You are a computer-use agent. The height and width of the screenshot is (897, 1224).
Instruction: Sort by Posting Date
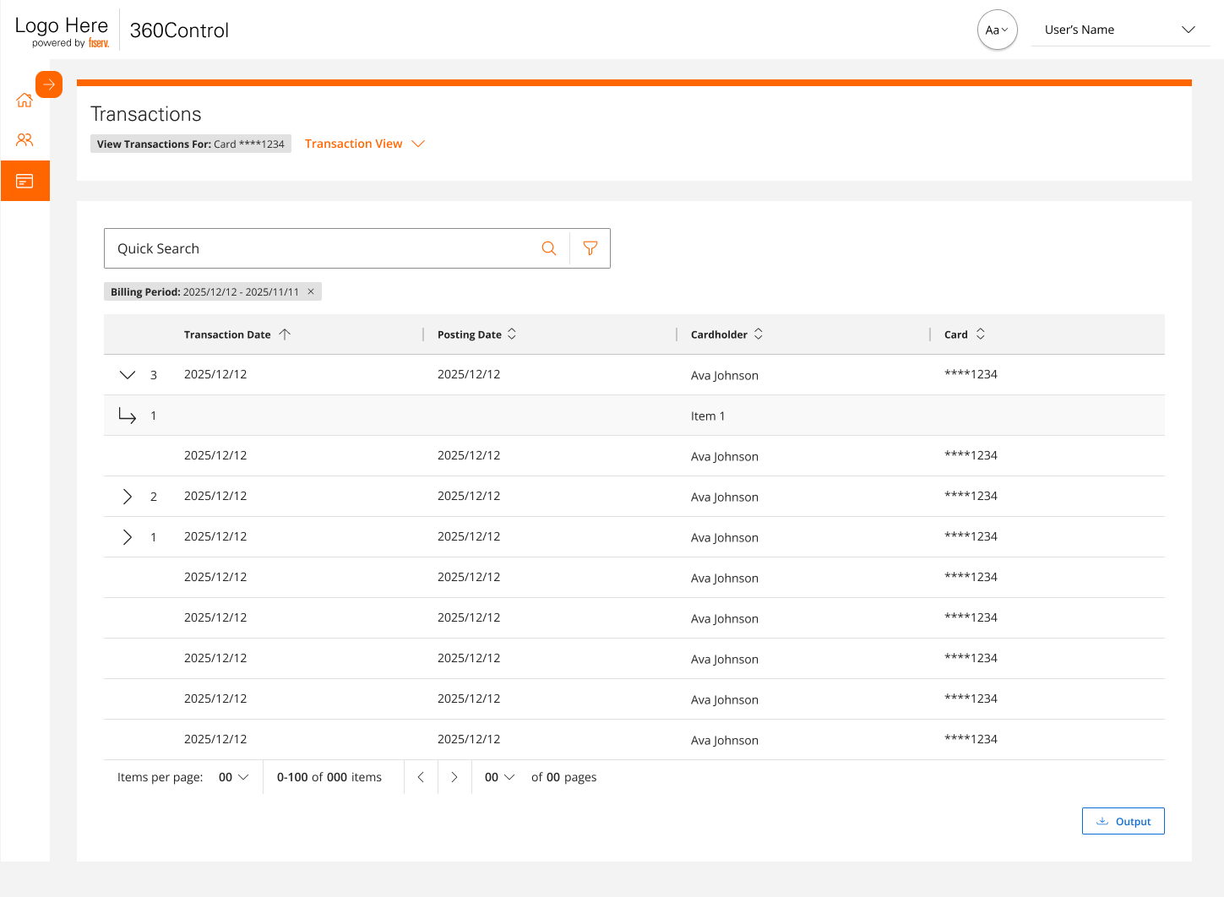pos(512,334)
